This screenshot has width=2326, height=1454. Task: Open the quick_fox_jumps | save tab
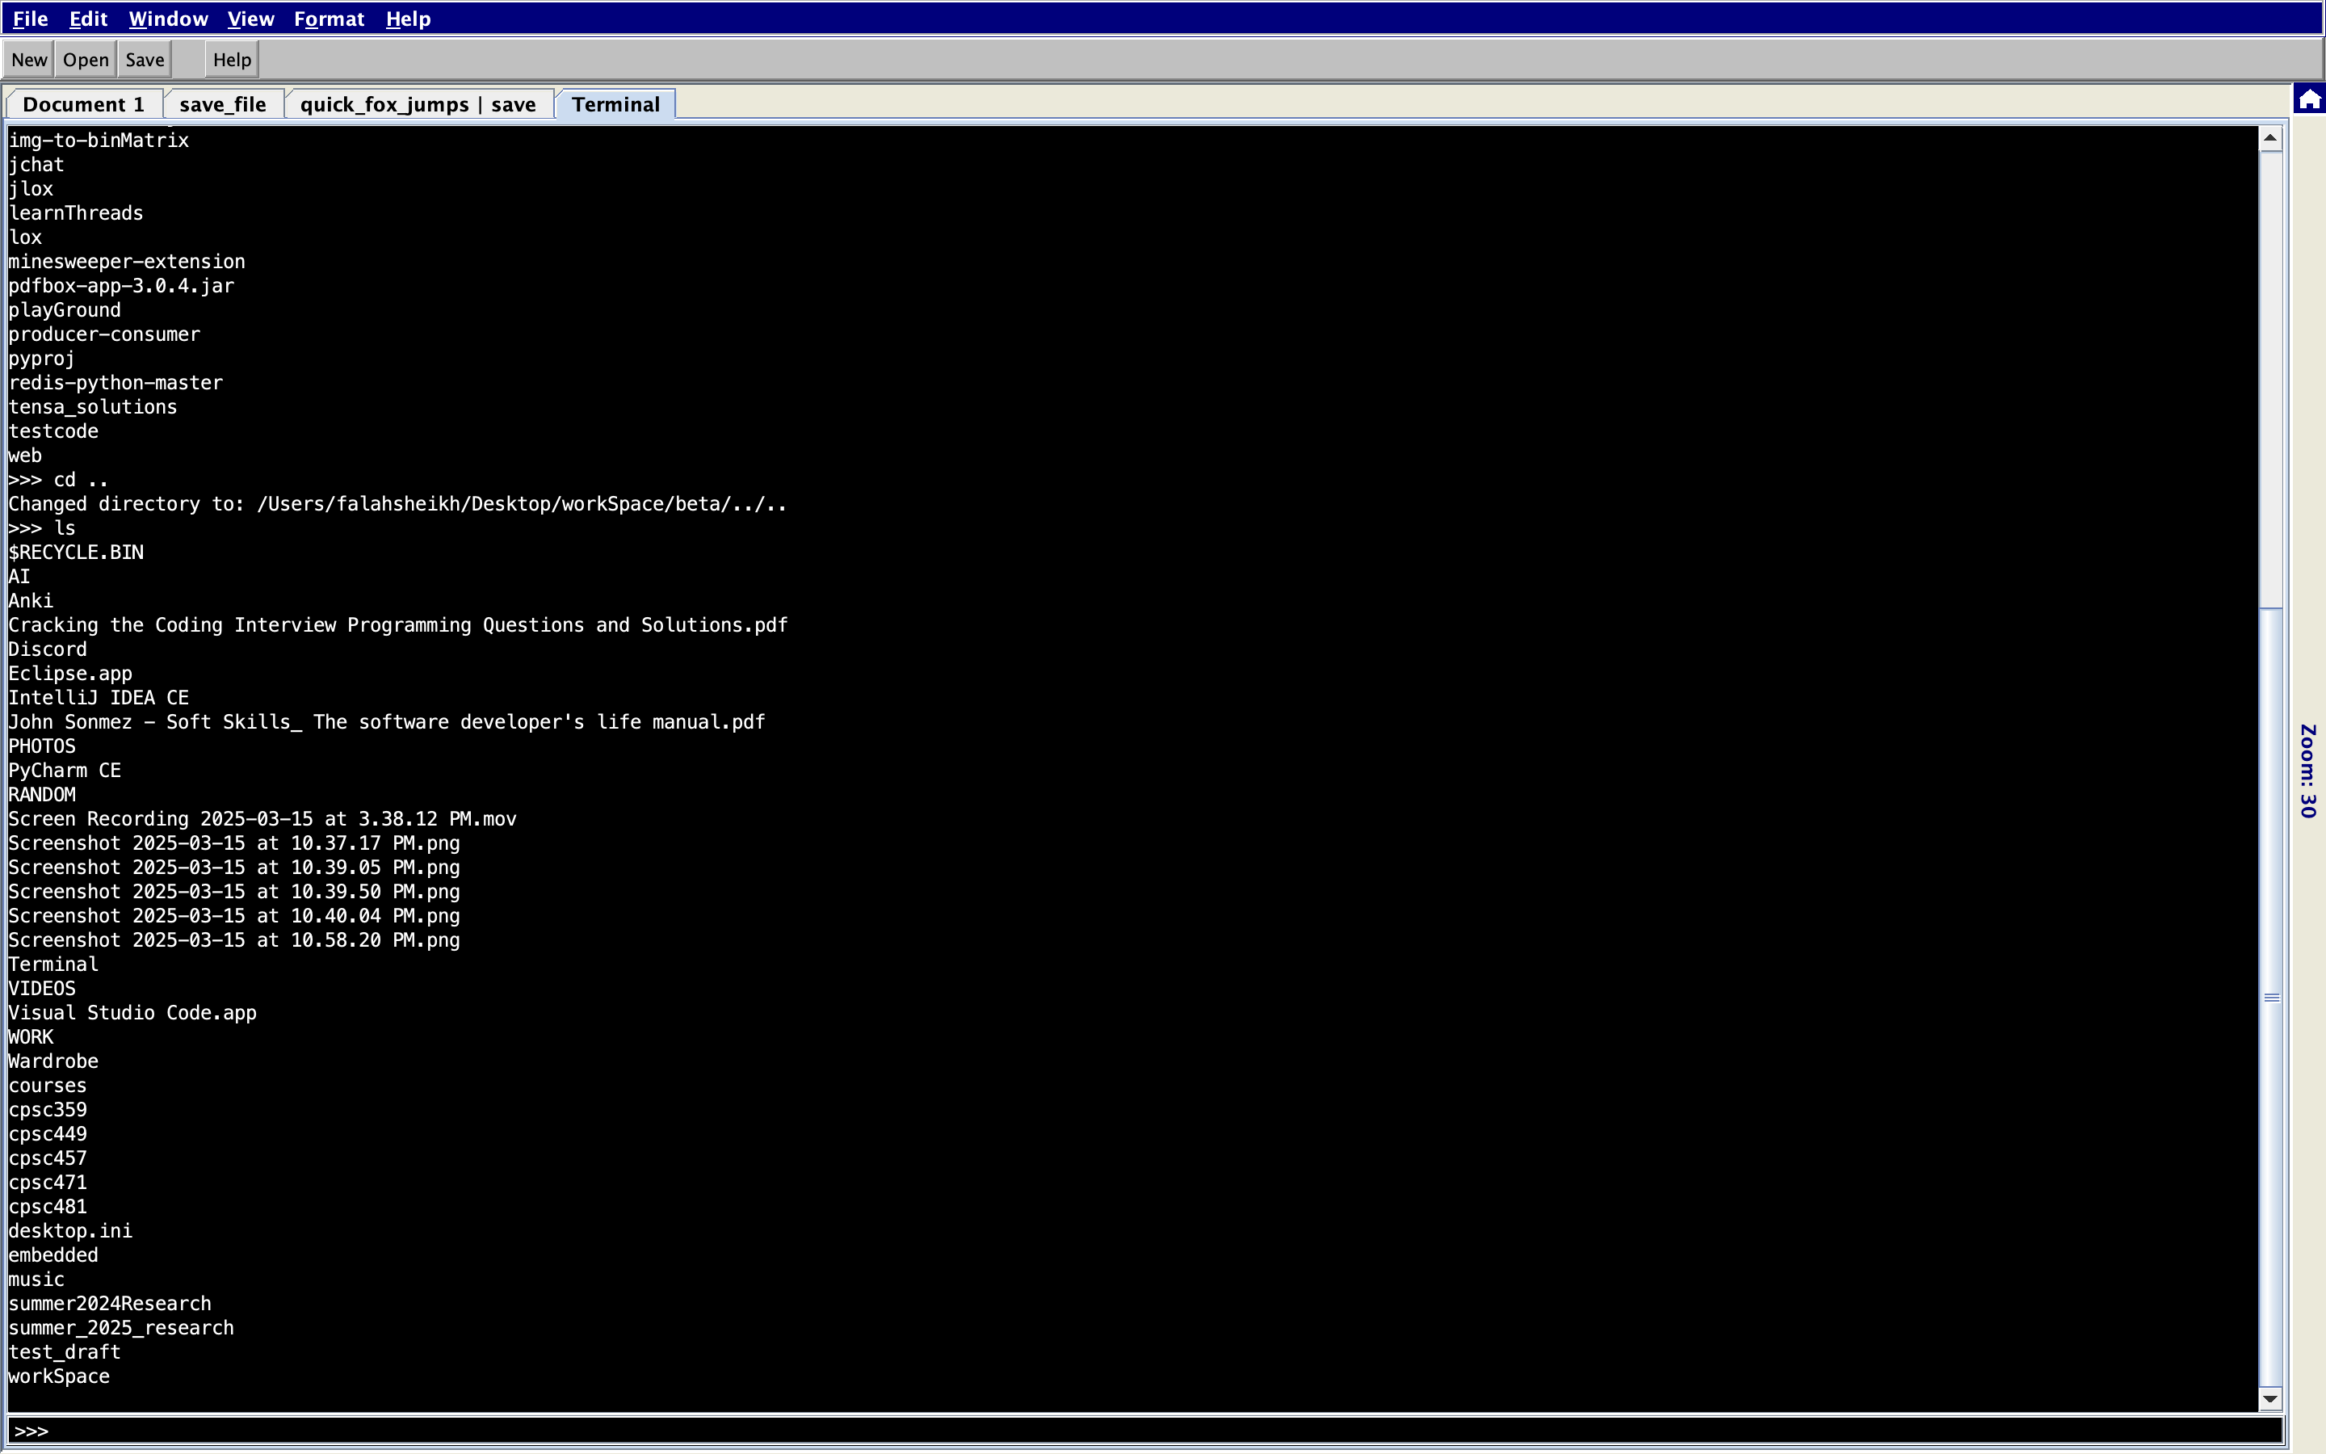coord(418,103)
